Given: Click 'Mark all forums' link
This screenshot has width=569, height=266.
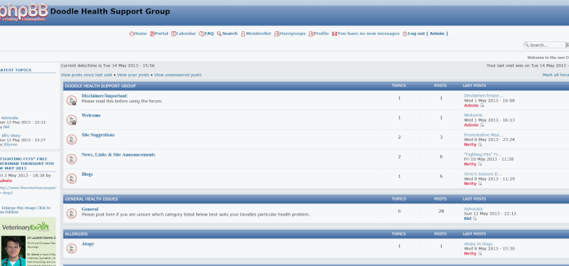Looking at the screenshot, I should tap(555, 75).
